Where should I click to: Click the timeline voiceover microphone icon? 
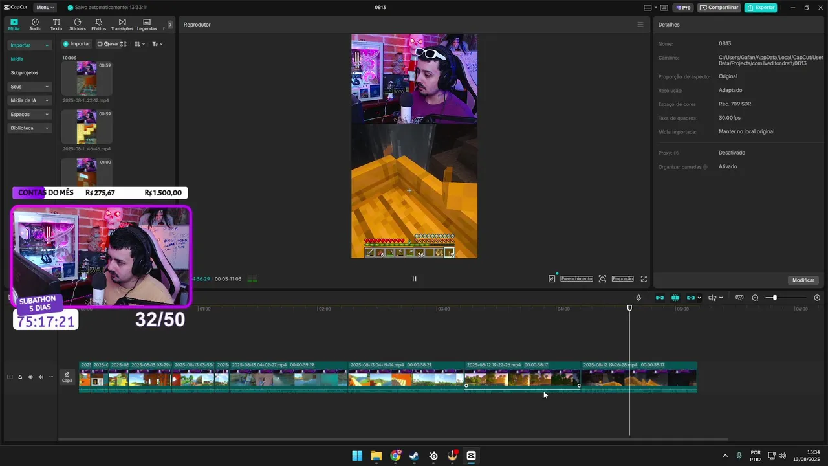pyautogui.click(x=638, y=298)
